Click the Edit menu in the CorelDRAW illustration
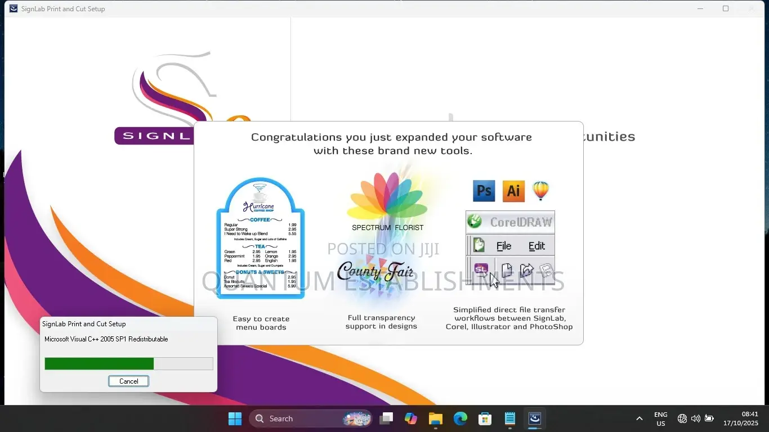The image size is (769, 432). pyautogui.click(x=536, y=246)
